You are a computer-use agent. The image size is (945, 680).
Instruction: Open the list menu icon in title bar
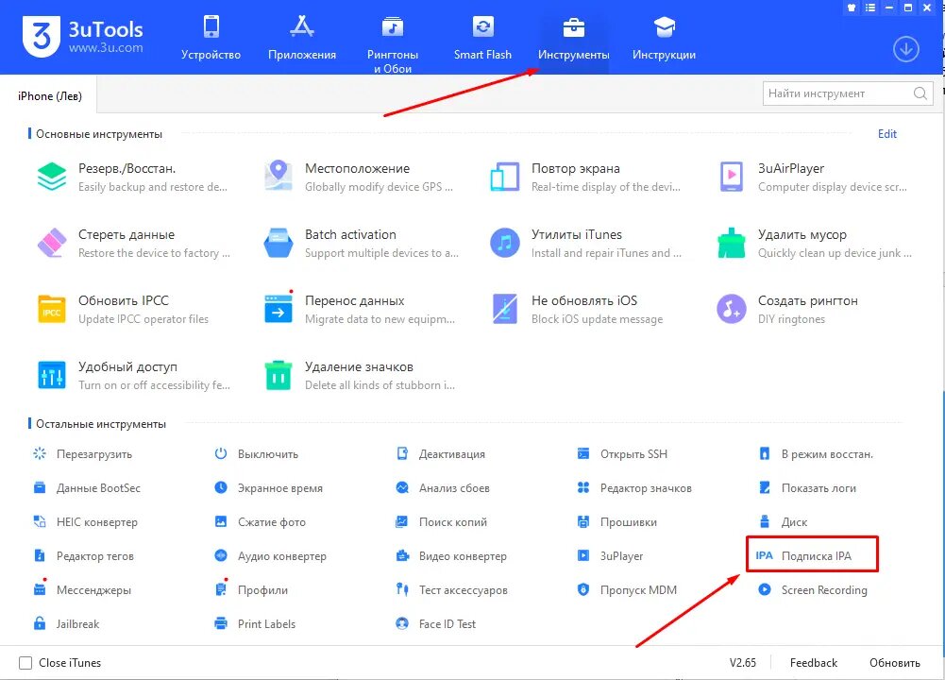point(870,8)
